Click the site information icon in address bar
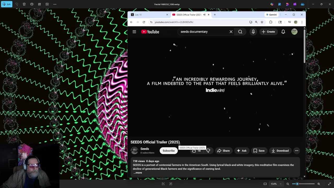 pyautogui.click(x=151, y=22)
